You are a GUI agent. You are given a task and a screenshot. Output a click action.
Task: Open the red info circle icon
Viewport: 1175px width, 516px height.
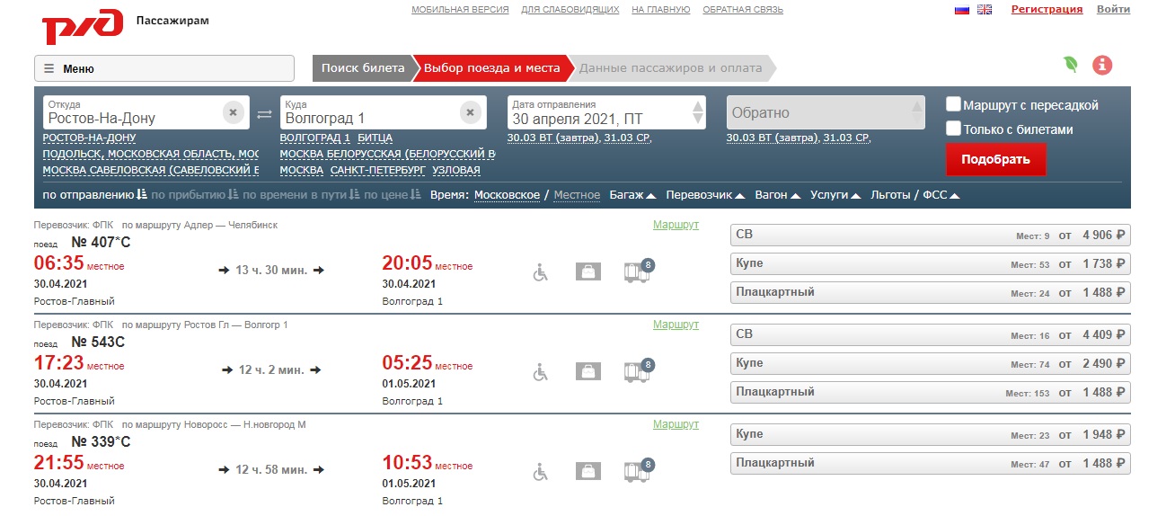click(x=1102, y=65)
